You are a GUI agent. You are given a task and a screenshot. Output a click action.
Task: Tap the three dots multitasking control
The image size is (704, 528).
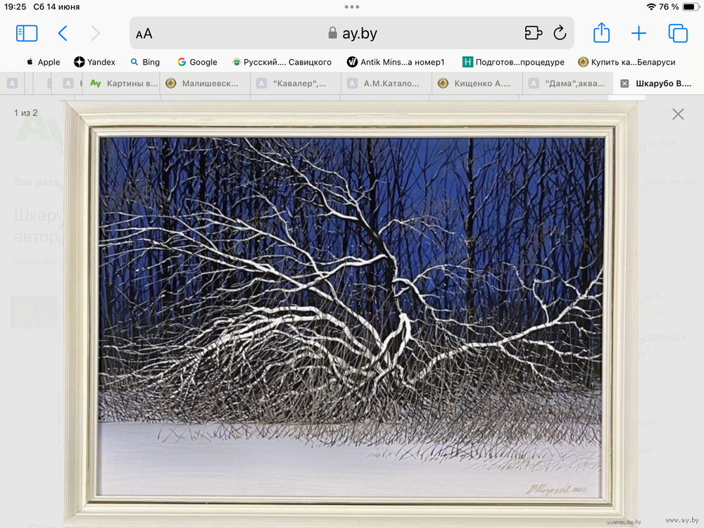tap(351, 7)
